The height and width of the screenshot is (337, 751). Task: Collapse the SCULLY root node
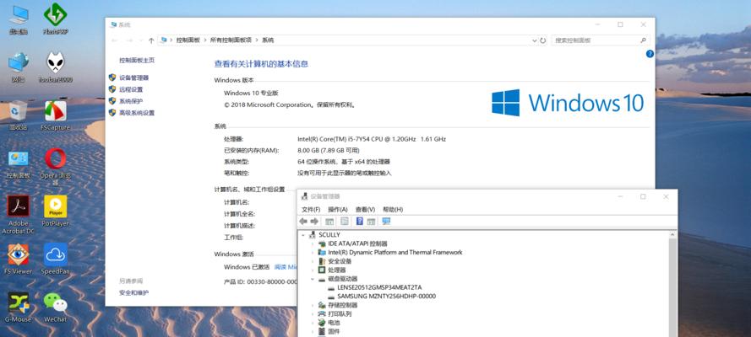click(x=303, y=235)
